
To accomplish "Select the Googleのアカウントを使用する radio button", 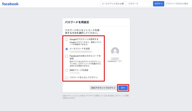I will [x=67, y=39].
